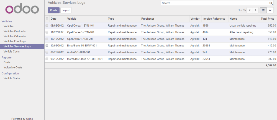Screen dimensions: 277x120
Task: Click the search magnifier icon
Action: pos(271,3)
